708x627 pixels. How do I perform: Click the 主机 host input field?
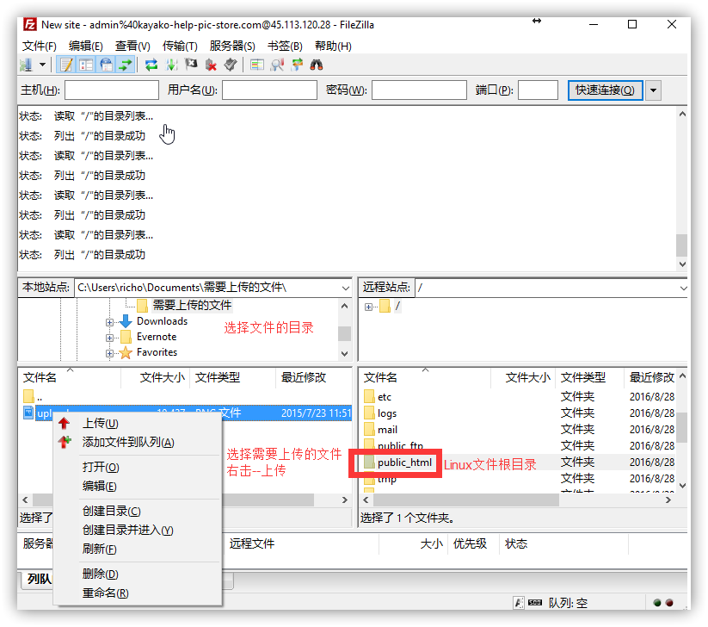112,90
